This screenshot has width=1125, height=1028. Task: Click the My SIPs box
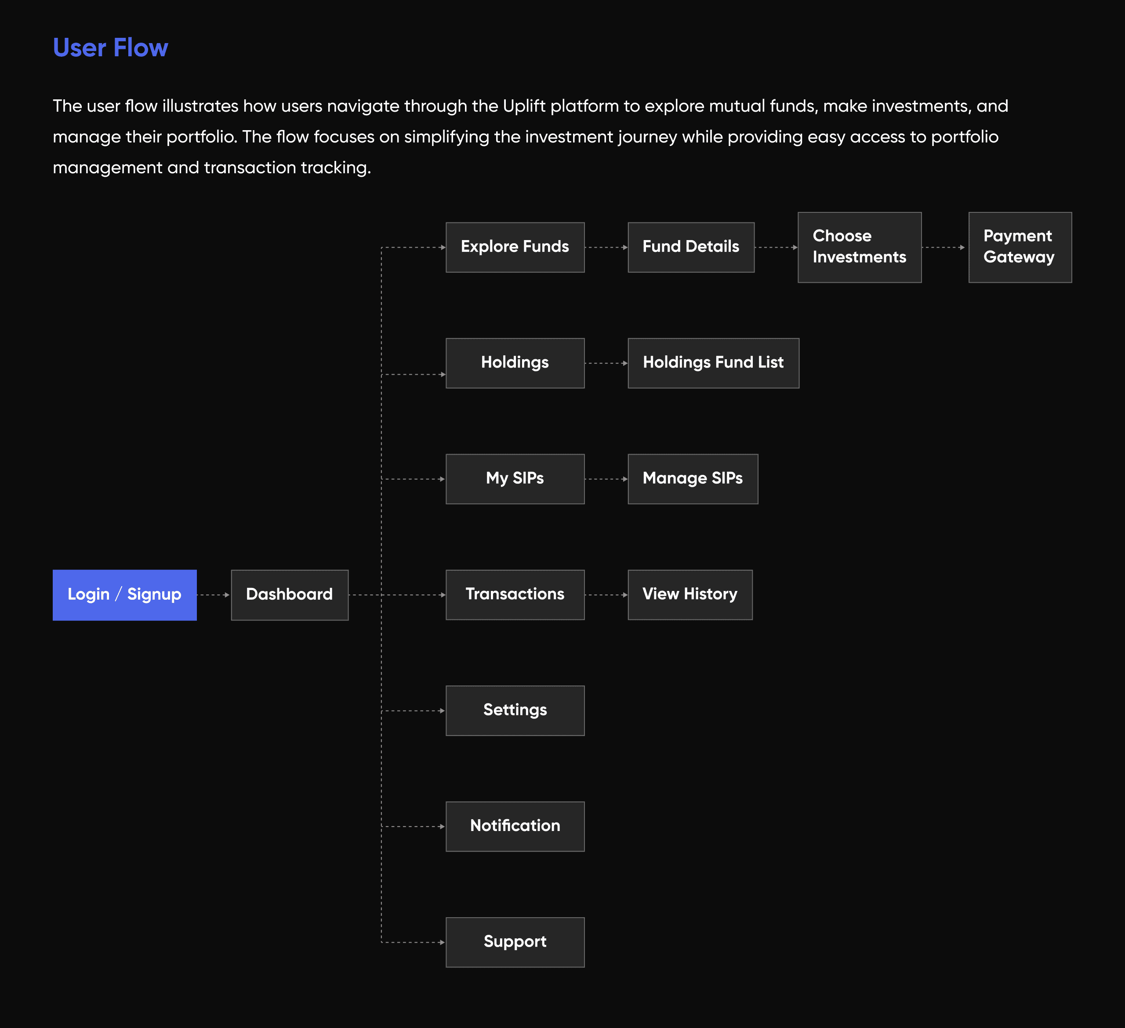pos(515,479)
